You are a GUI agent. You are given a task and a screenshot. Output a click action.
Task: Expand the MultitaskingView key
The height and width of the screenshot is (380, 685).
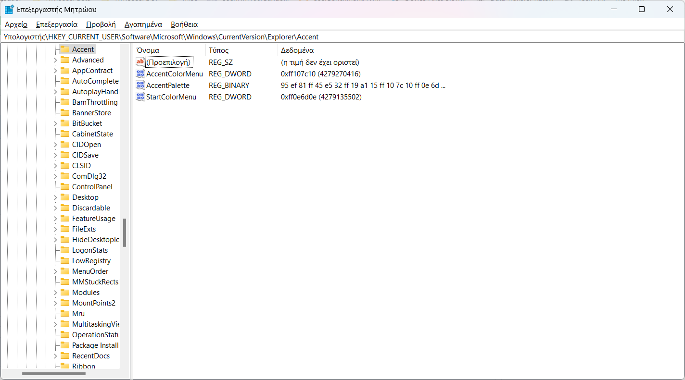coord(55,324)
